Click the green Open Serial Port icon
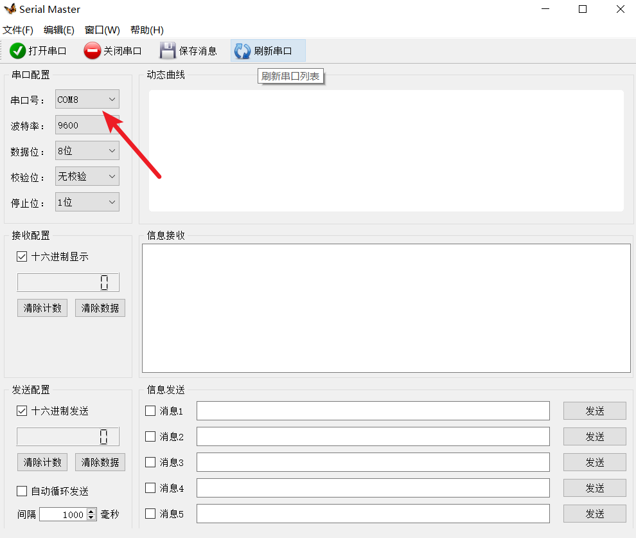Screen dimensions: 636x538 [17, 51]
